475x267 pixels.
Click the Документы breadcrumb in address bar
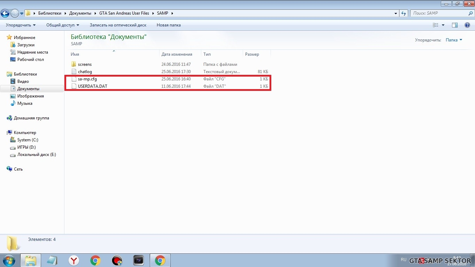tap(80, 13)
